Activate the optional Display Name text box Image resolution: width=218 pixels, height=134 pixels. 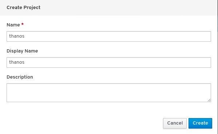[x=109, y=63]
